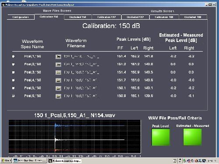Open the Windows Start menu
219x164 pixels.
[x=6, y=161]
